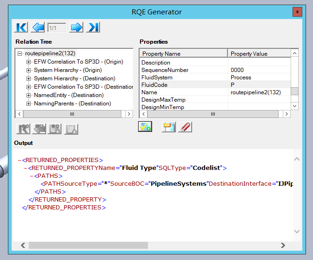Click the grayed add-document relation icon
Image resolution: width=313 pixels, height=260 pixels.
71,129
